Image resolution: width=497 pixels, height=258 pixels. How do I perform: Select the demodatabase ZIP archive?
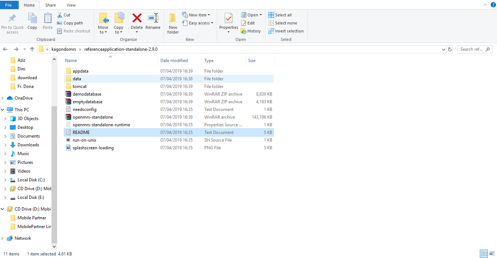[x=168, y=94]
